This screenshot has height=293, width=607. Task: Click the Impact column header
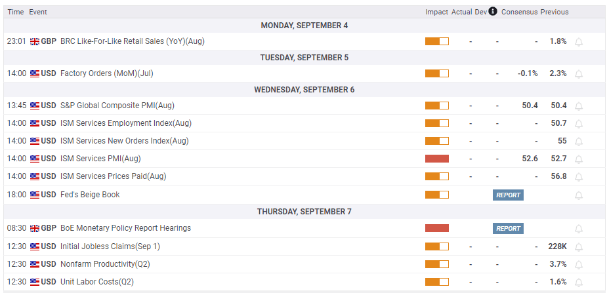pyautogui.click(x=436, y=12)
